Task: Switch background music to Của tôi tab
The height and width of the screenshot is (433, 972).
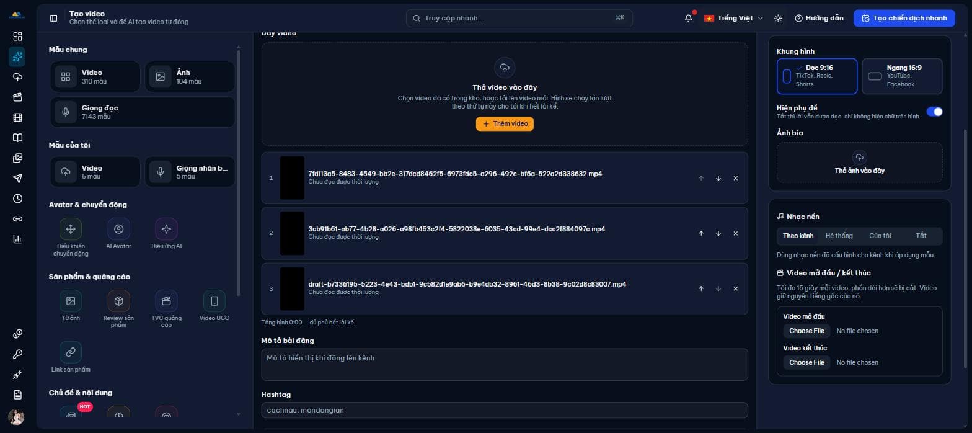Action: tap(880, 236)
